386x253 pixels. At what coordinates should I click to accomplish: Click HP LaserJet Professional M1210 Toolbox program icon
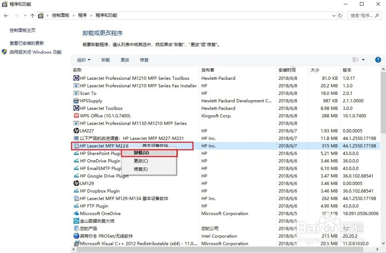[76, 78]
